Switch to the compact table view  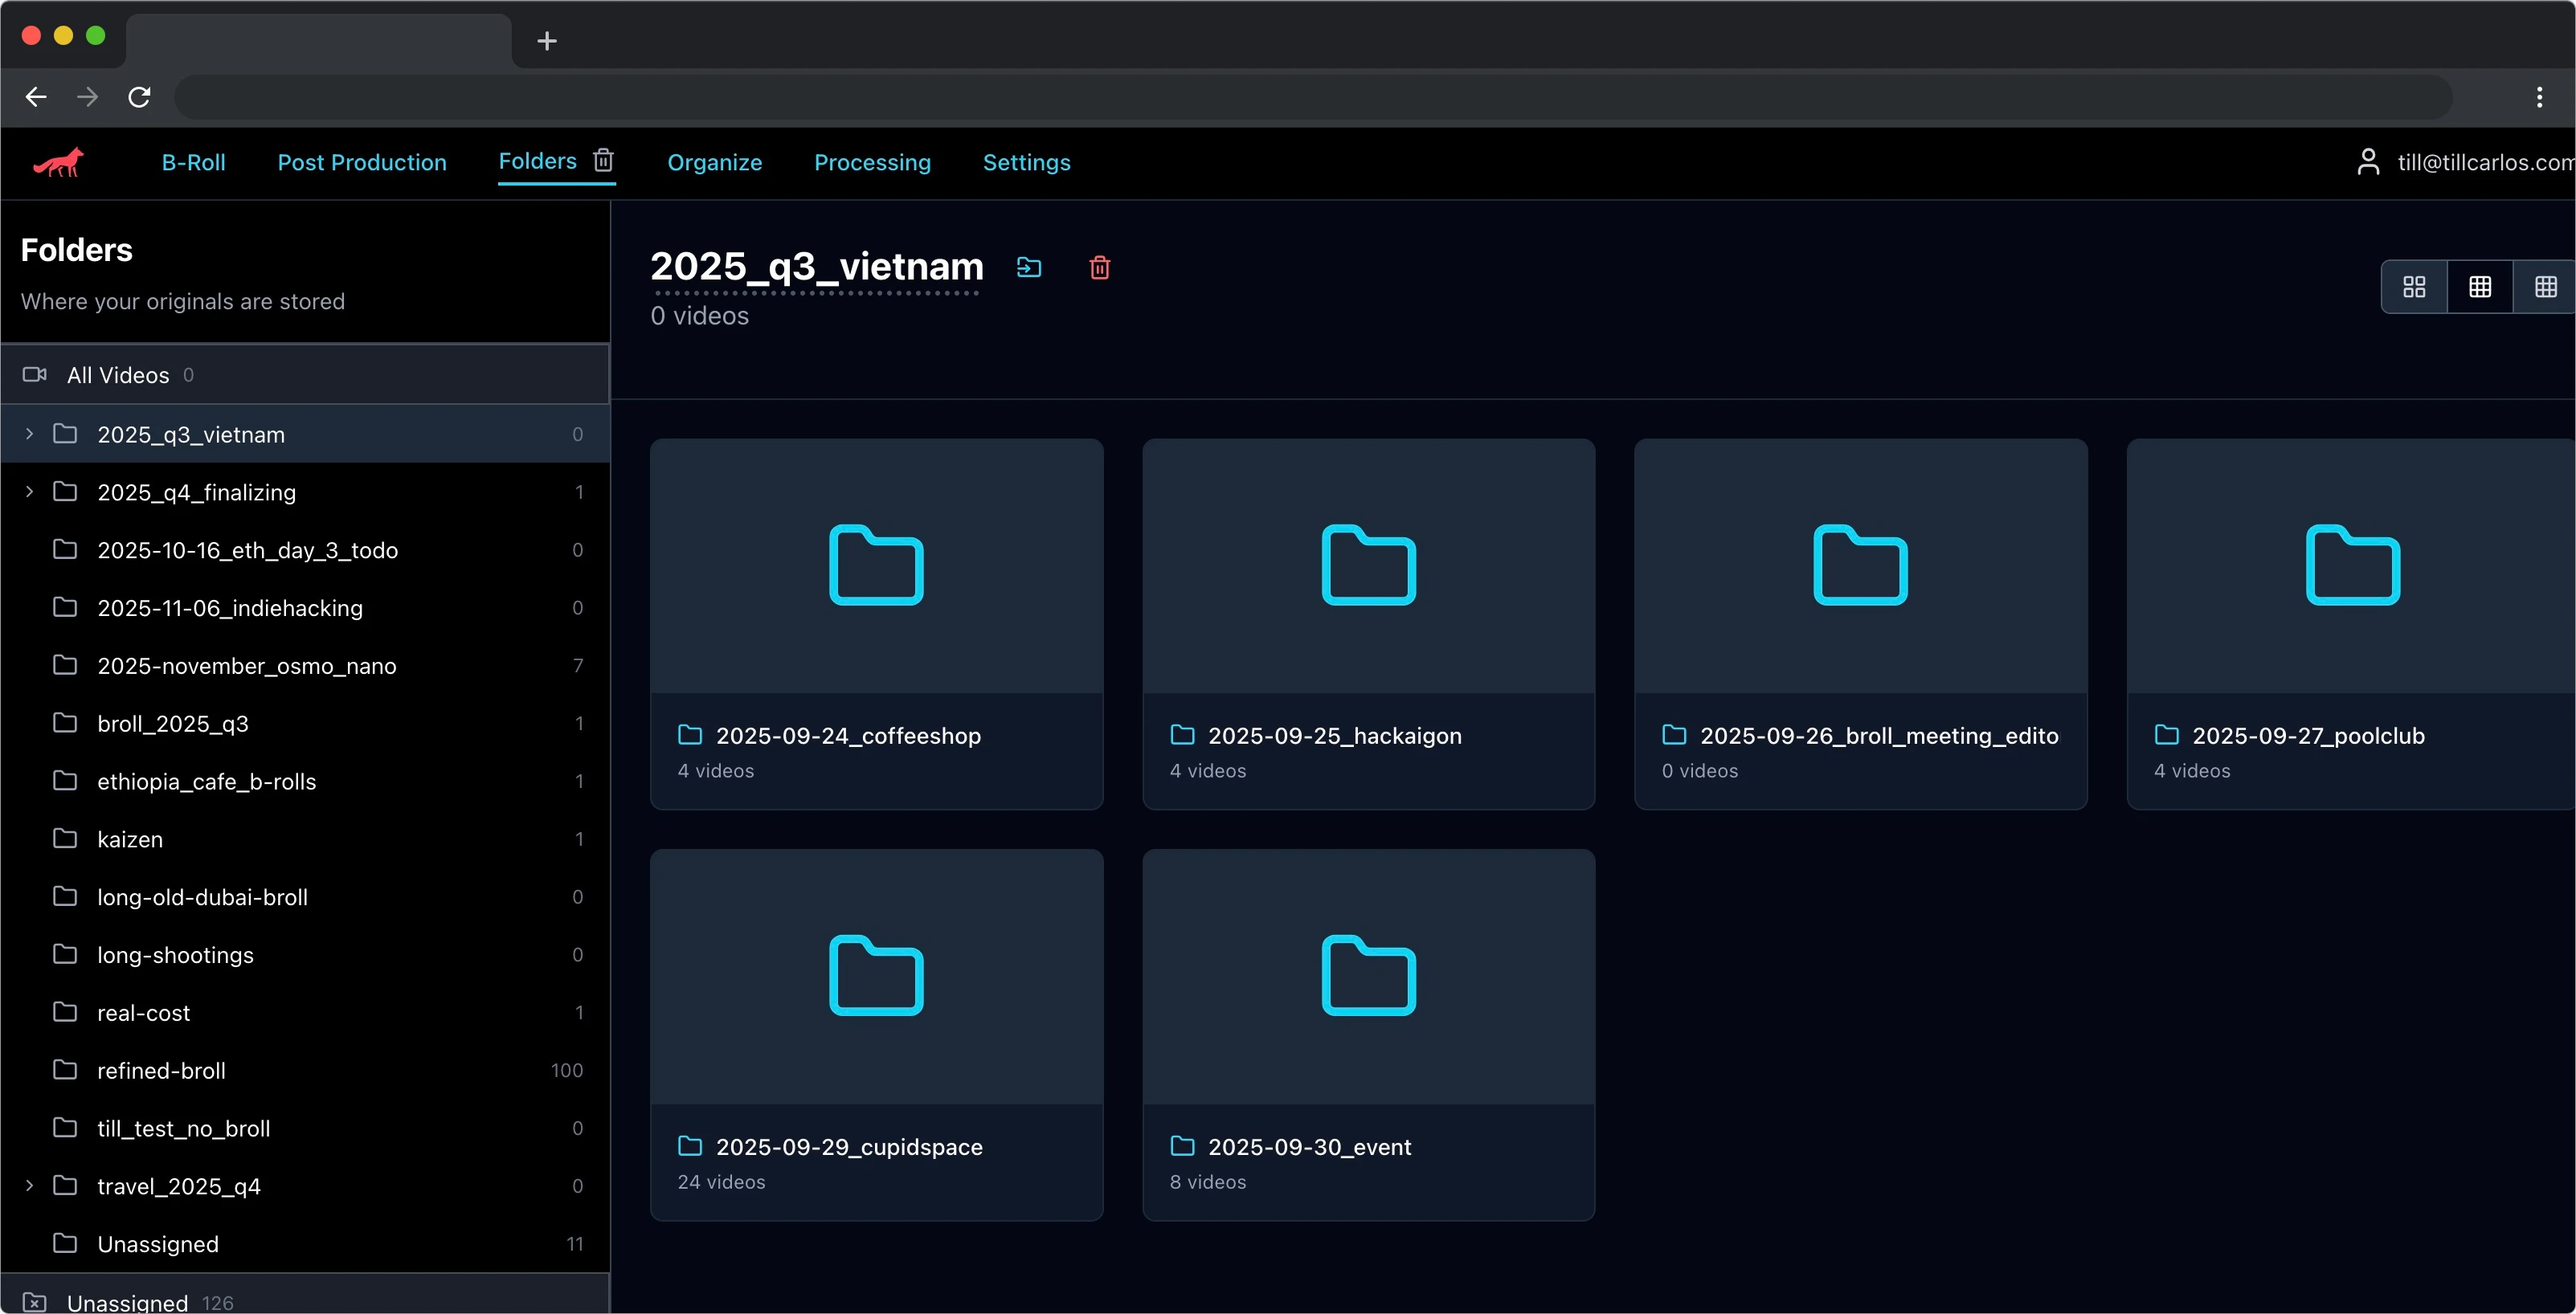(2480, 287)
